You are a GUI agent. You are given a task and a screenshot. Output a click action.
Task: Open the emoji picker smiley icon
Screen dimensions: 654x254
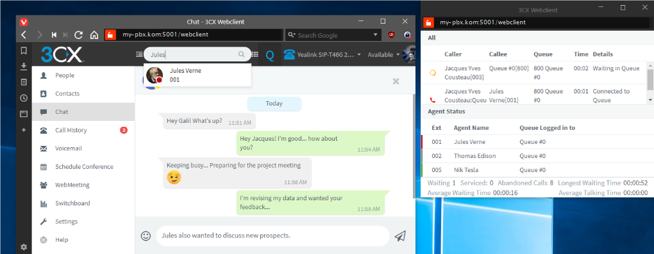146,235
